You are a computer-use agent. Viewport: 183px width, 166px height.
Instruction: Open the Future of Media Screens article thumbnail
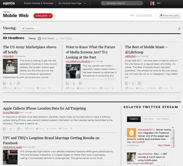pyautogui.click(x=73, y=71)
